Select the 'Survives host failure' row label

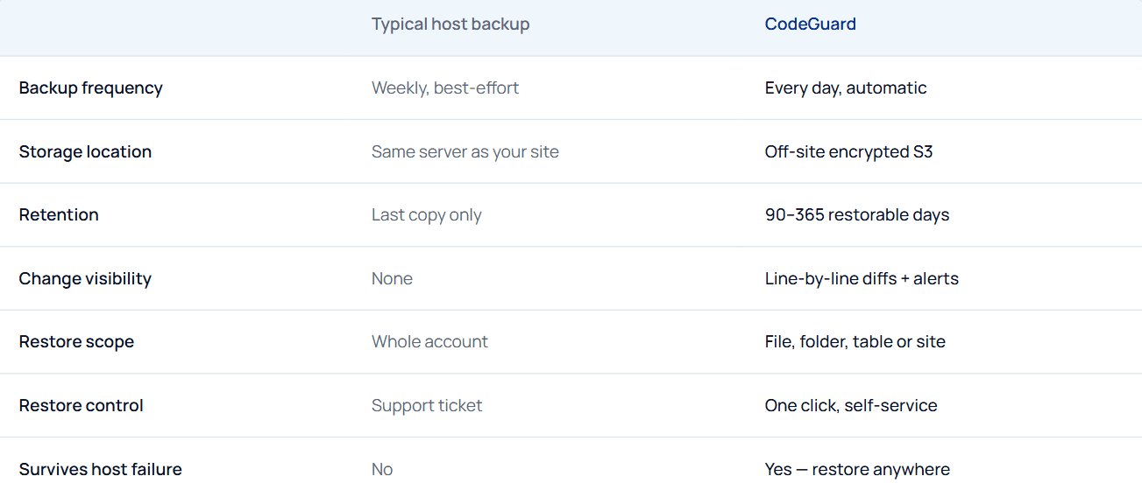pyautogui.click(x=101, y=469)
